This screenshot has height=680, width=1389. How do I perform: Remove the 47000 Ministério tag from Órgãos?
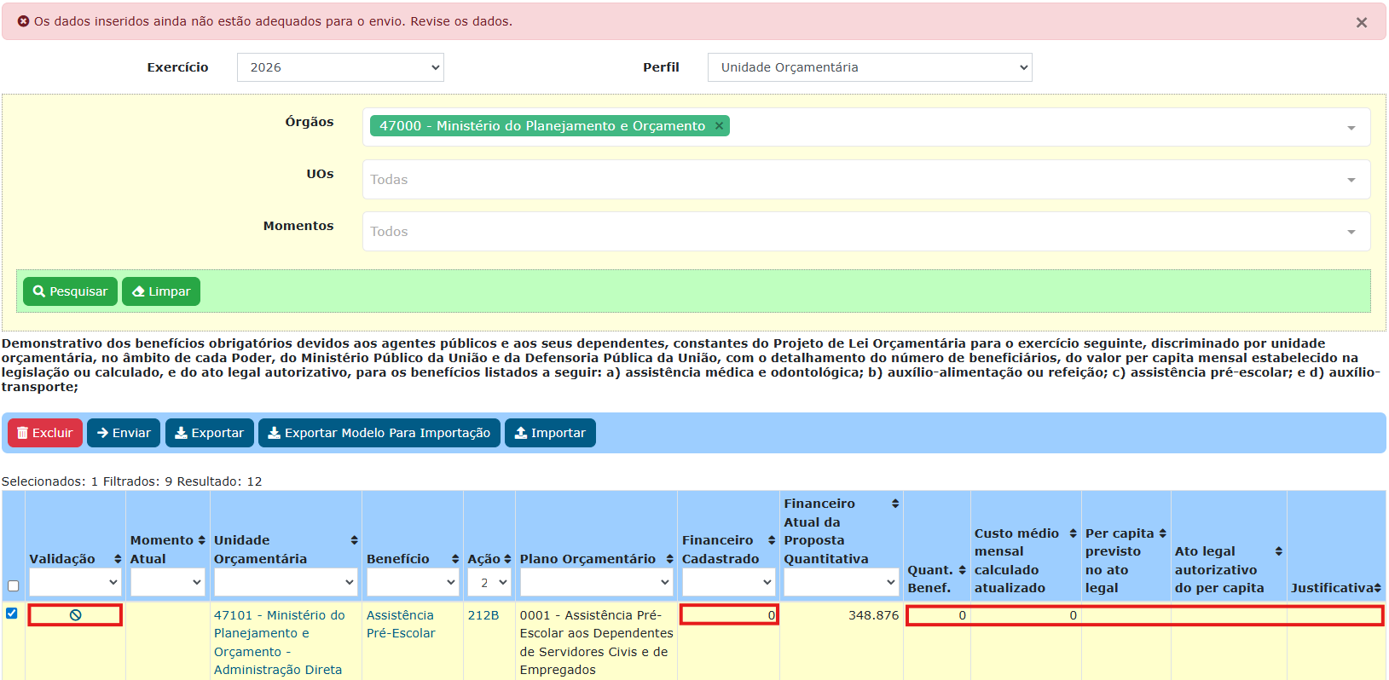click(719, 126)
